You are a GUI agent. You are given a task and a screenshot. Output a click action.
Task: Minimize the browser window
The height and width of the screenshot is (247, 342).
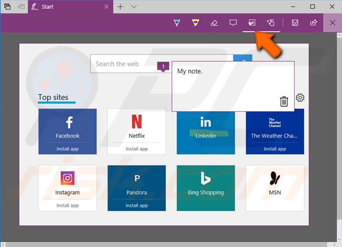pyautogui.click(x=293, y=6)
